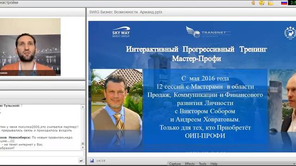
Task: Send chat message with enter-arrow button
Action: coord(81,160)
